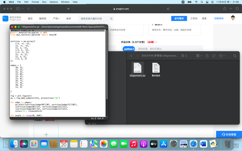The image size is (242, 151).
Task: Select 需求描述 docx file in Finder
Action: [x=156, y=69]
